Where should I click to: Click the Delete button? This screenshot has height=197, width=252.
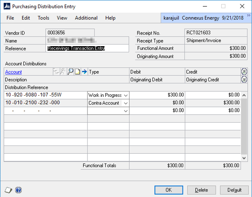(x=202, y=190)
